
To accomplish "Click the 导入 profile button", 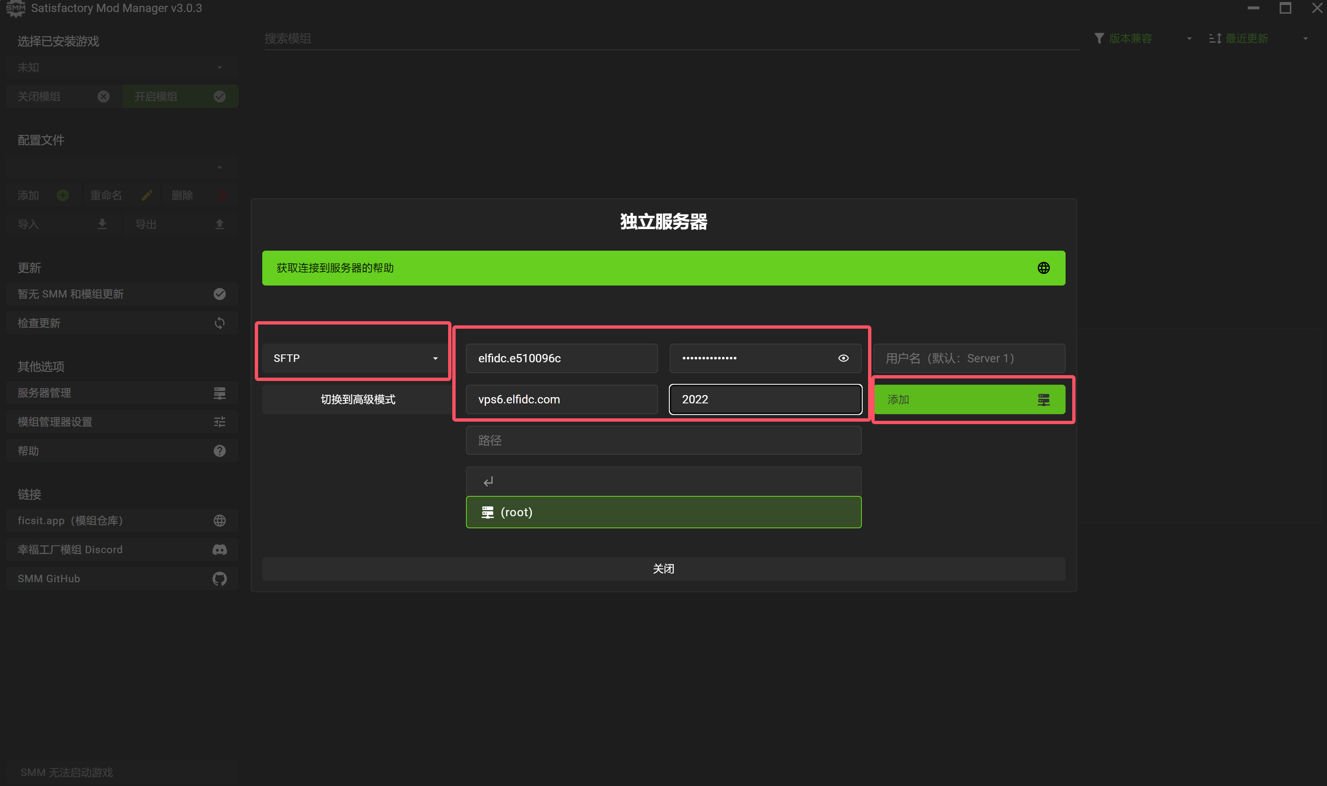I will pyautogui.click(x=63, y=224).
